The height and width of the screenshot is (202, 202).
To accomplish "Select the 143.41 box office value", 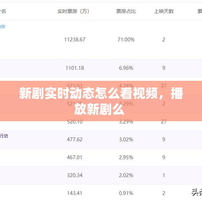I will point(74,193).
